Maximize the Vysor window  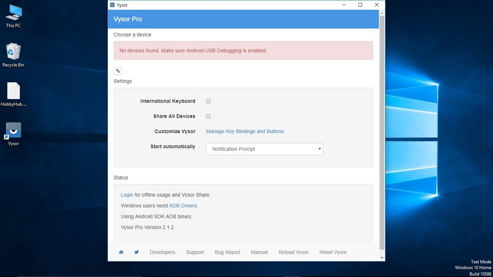(x=360, y=5)
